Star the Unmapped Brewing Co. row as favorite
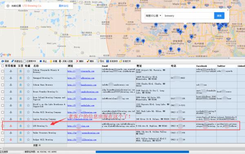This screenshot has width=245, height=154. click(x=28, y=78)
